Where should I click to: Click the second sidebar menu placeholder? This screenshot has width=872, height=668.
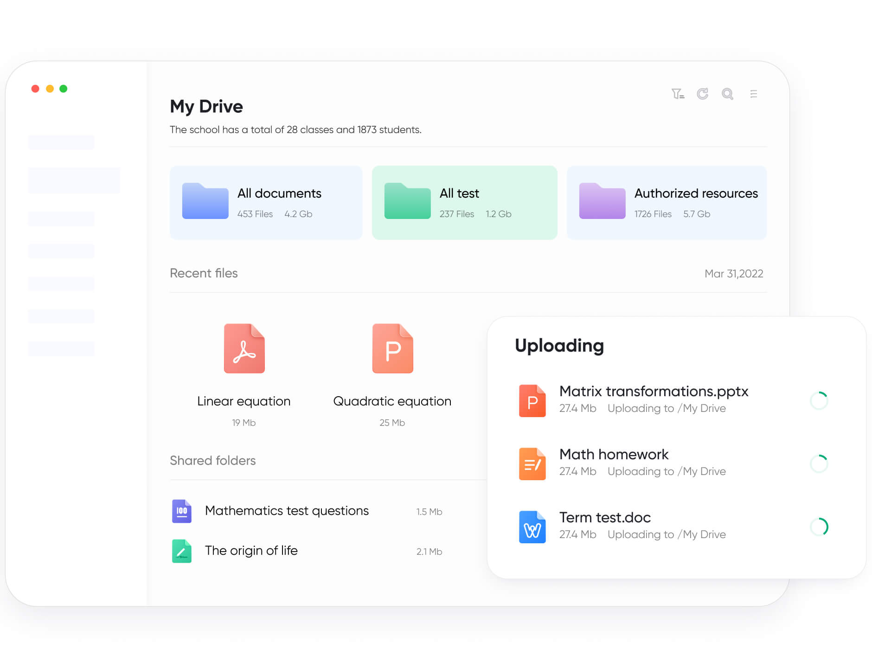point(74,180)
